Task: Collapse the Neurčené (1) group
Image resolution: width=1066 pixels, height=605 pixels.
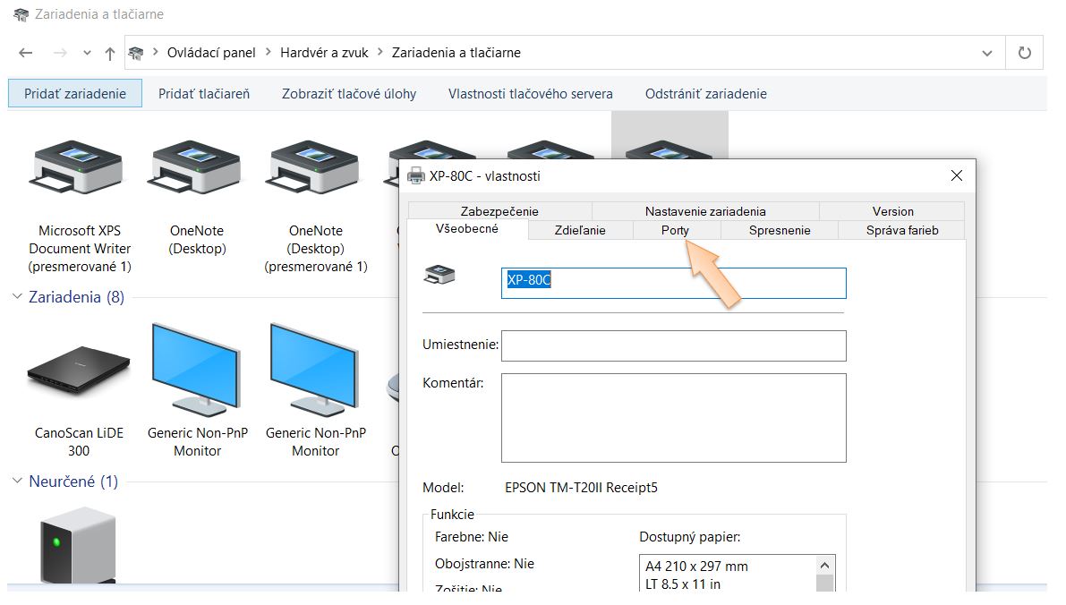Action: [17, 481]
